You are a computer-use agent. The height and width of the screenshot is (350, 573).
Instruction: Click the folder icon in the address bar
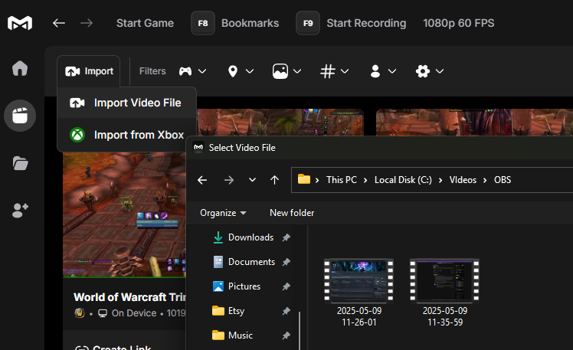303,179
